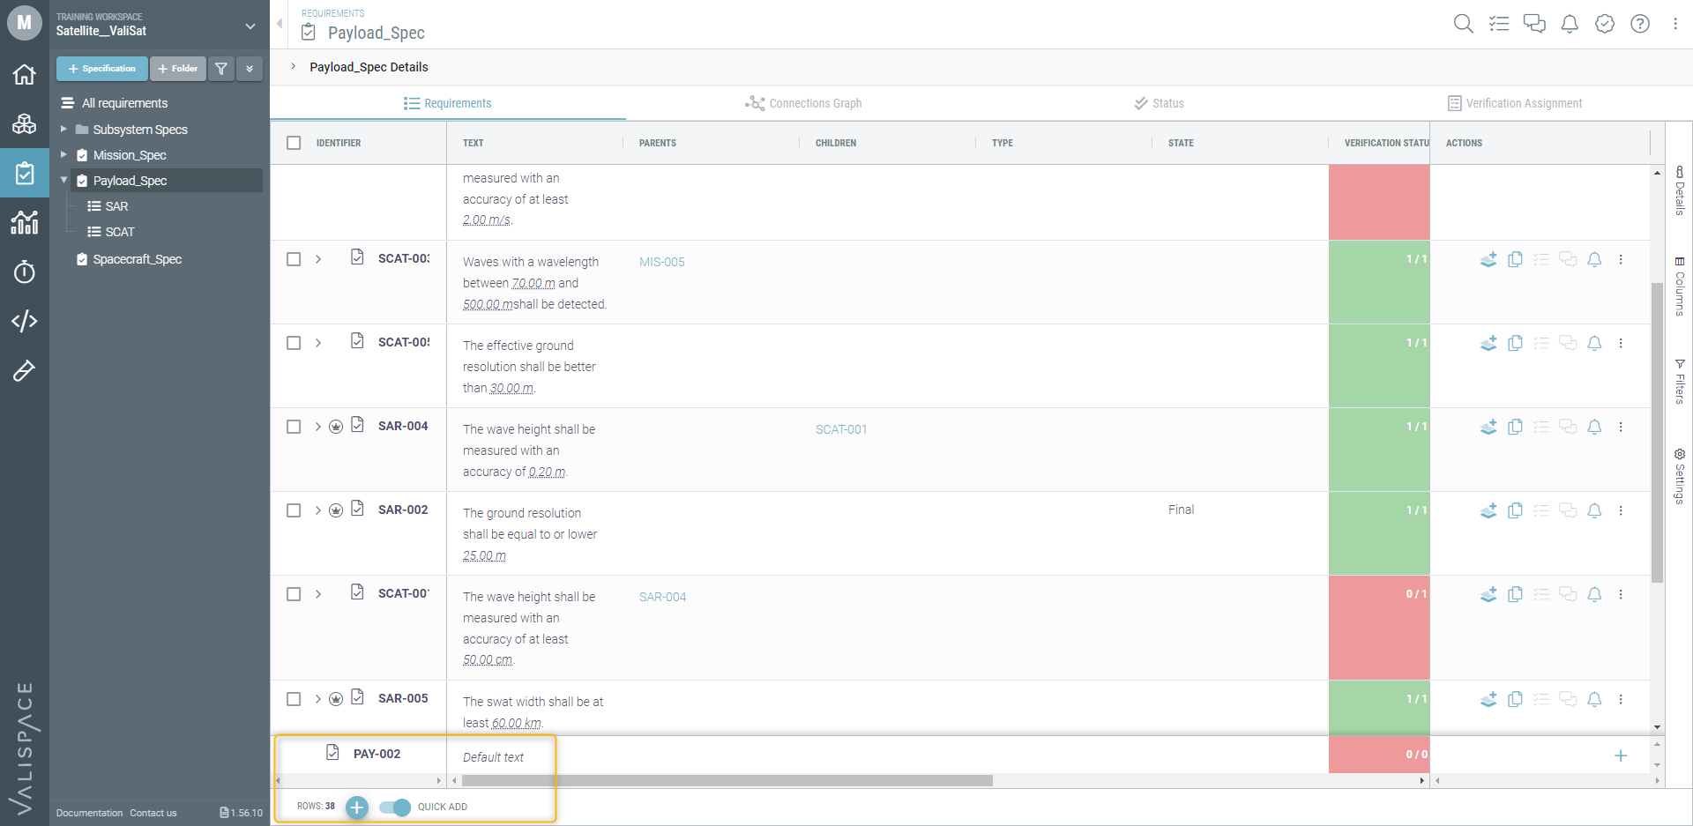Open the stopwatch icon in left sidebar
This screenshot has height=826, width=1693.
[25, 272]
